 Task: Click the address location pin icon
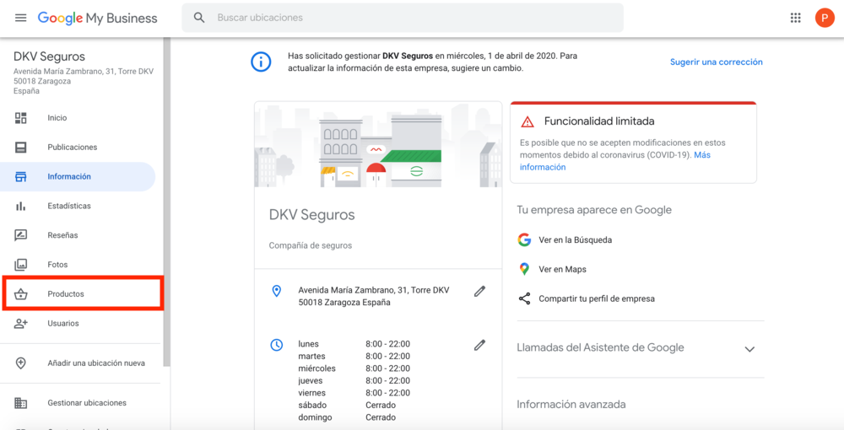277,292
